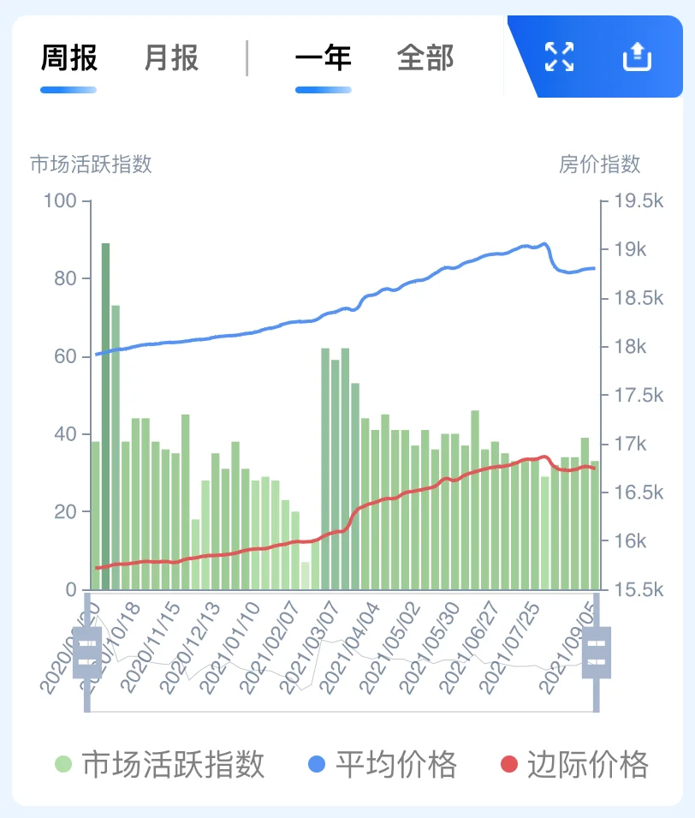
Task: Click the right data zoom slider handle
Action: (x=597, y=652)
